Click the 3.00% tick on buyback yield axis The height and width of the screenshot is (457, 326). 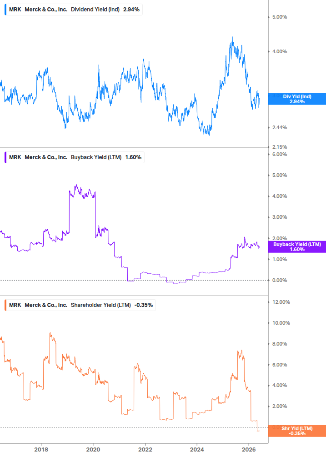tap(280, 217)
